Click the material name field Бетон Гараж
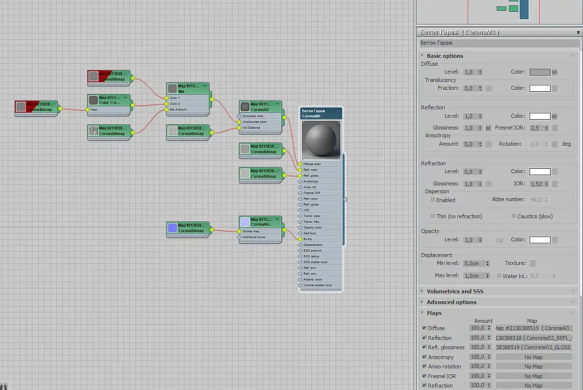This screenshot has height=390, width=583. 499,43
